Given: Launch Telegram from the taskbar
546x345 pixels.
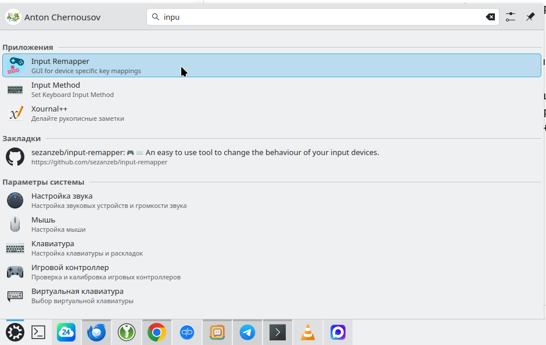Looking at the screenshot, I should (247, 332).
